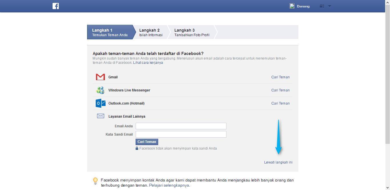Open Danang's profile picture thumbnail
The width and height of the screenshot is (390, 190).
[292, 6]
